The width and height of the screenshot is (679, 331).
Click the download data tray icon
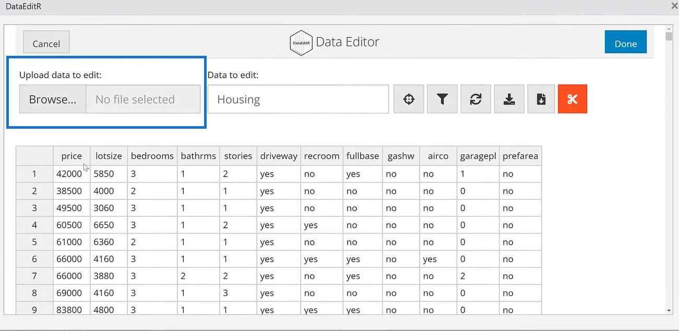pos(509,99)
